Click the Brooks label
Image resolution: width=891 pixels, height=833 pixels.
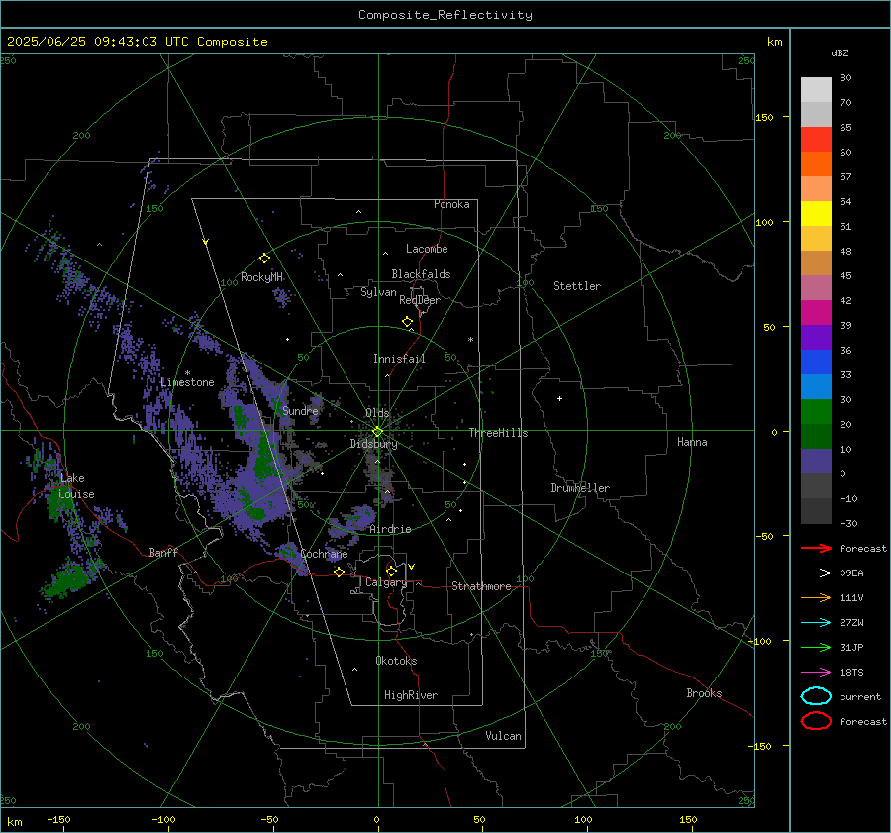704,693
